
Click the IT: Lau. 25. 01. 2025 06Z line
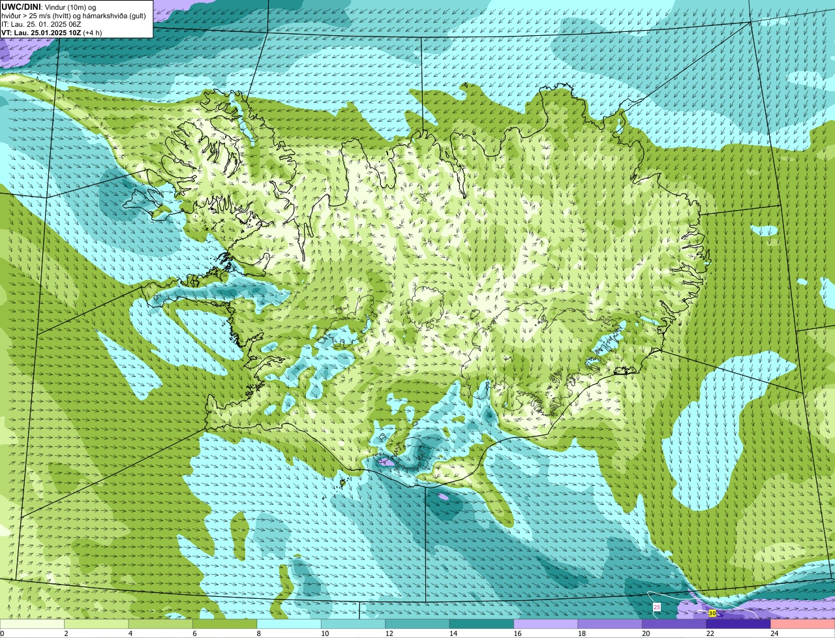coord(41,24)
